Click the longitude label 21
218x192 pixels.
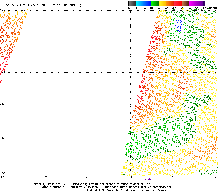[87, 177]
